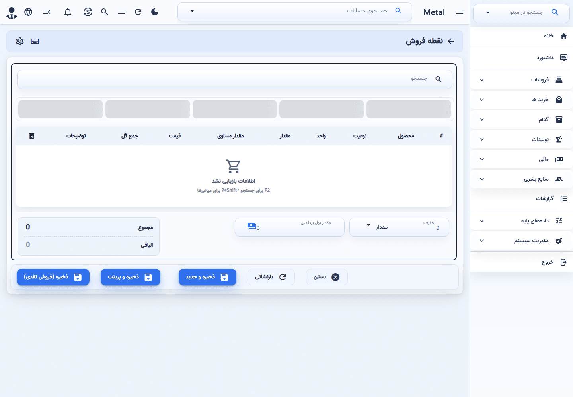Click the نوعیت column header
Viewport: 573px width, 397px height.
coord(360,136)
